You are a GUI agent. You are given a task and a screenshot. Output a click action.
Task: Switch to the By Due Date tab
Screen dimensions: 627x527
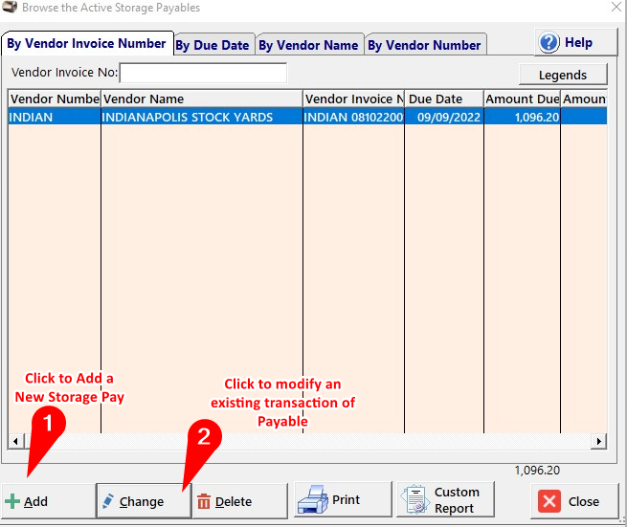click(213, 45)
